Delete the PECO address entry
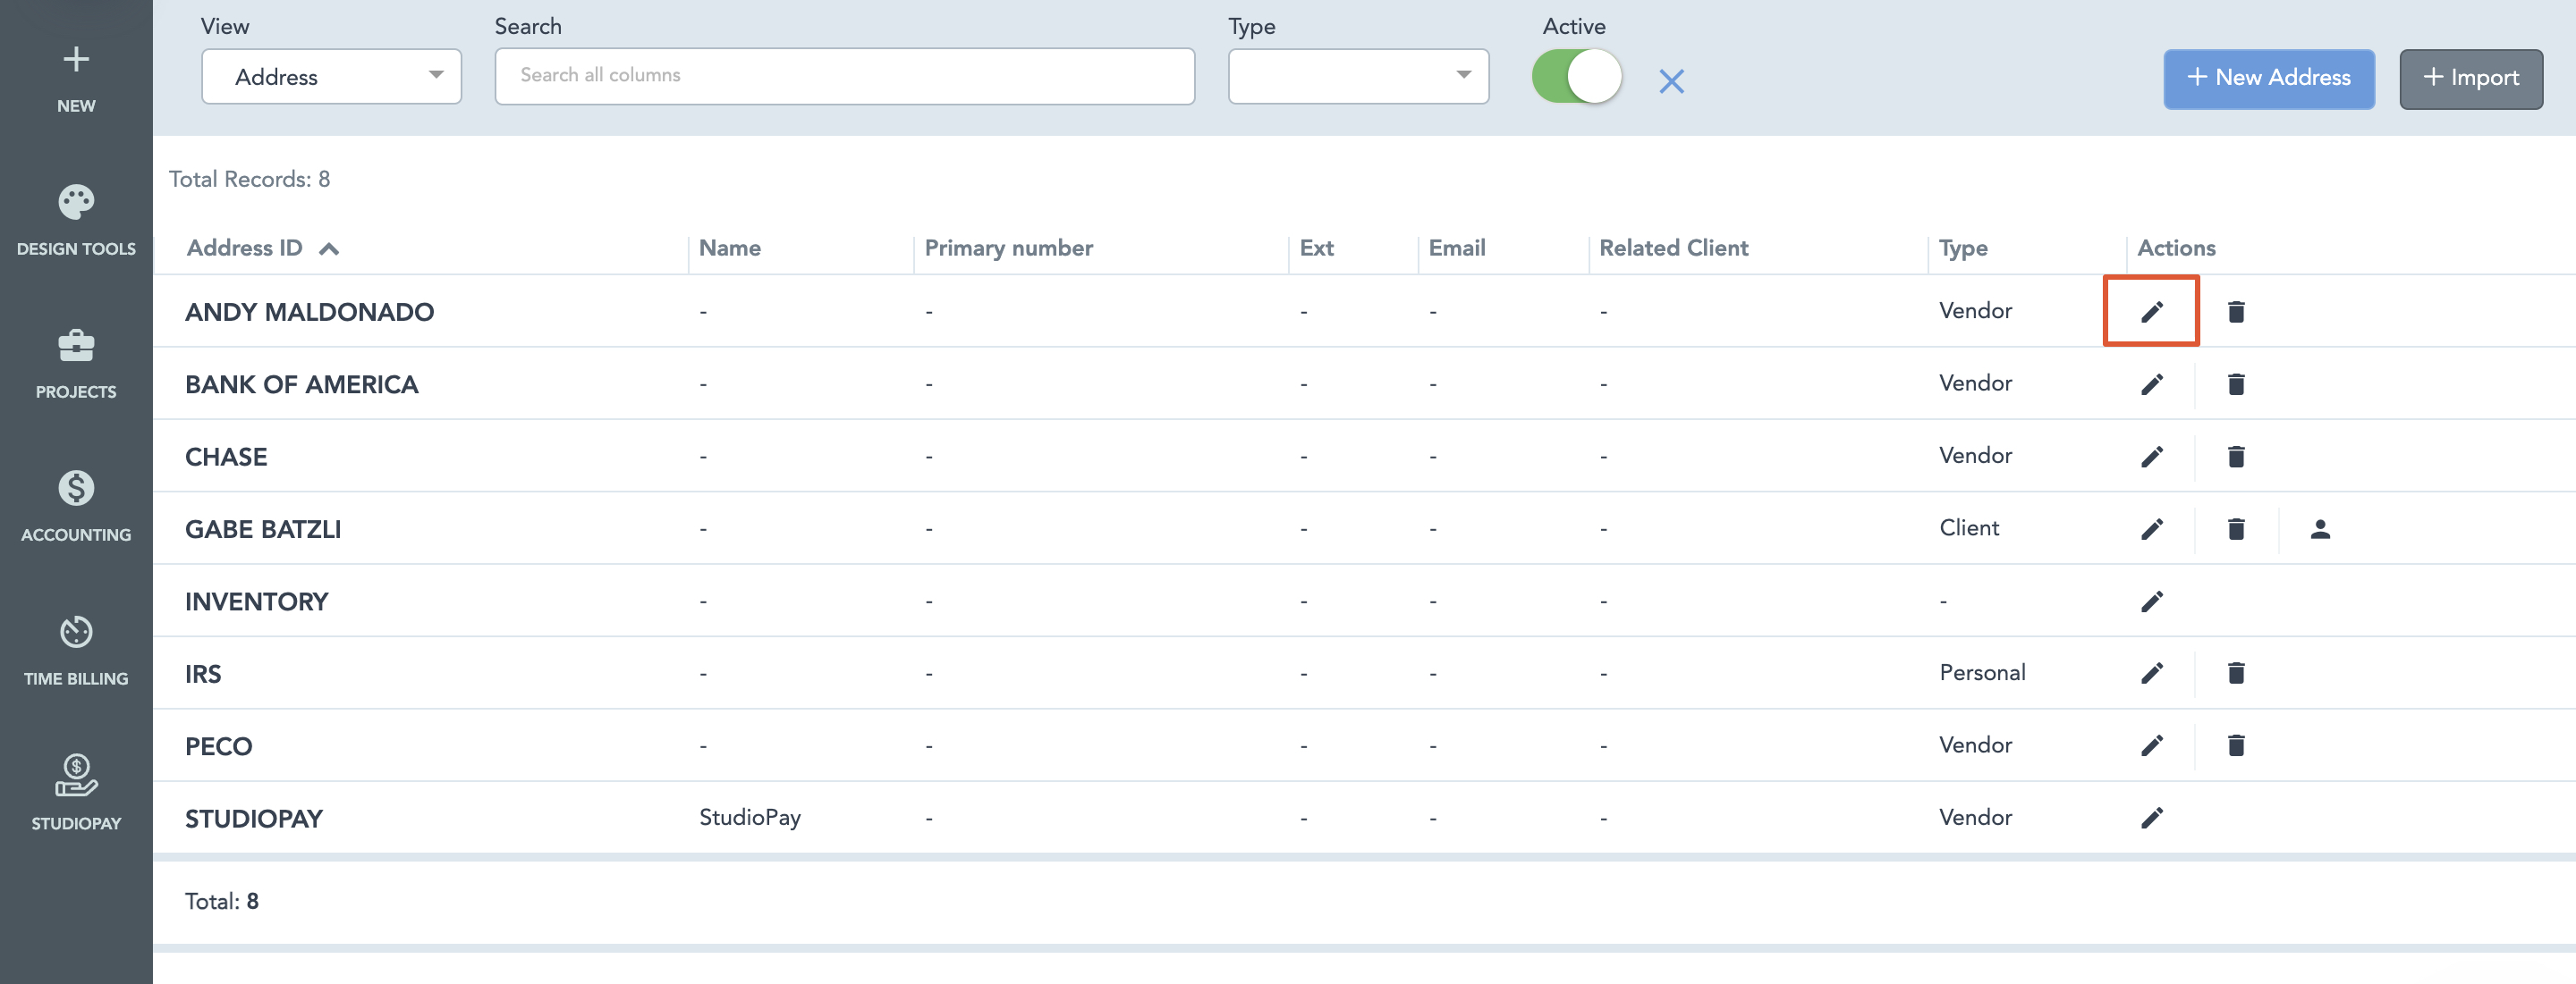 pyautogui.click(x=2236, y=745)
